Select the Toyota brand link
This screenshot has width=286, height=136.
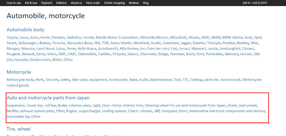12,38
